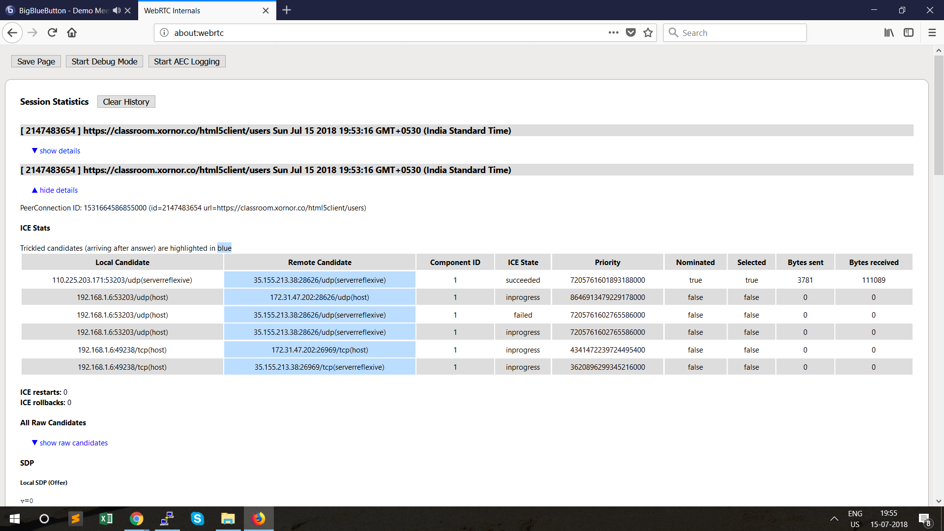
Task: Bookmark this page via the star icon
Action: pos(648,32)
